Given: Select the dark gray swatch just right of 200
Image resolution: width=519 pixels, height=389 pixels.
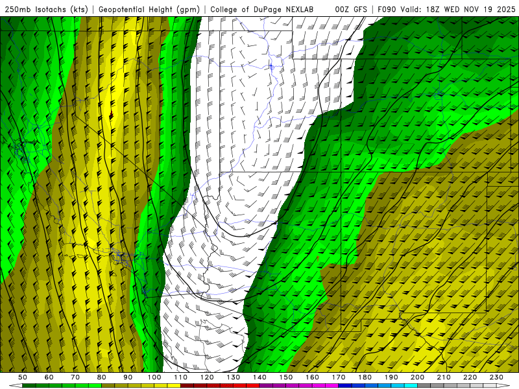Looking at the screenshot, I should pos(424,386).
